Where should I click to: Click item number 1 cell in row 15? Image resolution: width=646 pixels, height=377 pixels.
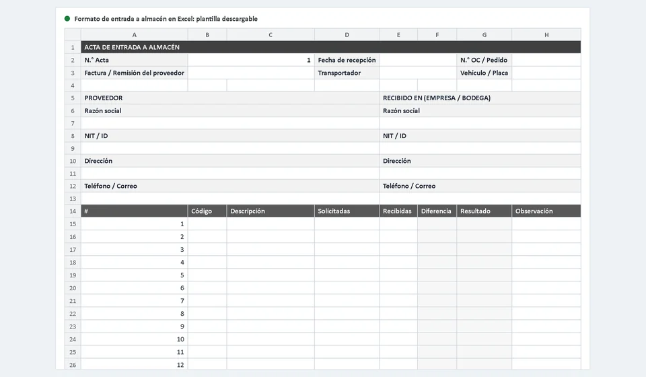tap(135, 224)
